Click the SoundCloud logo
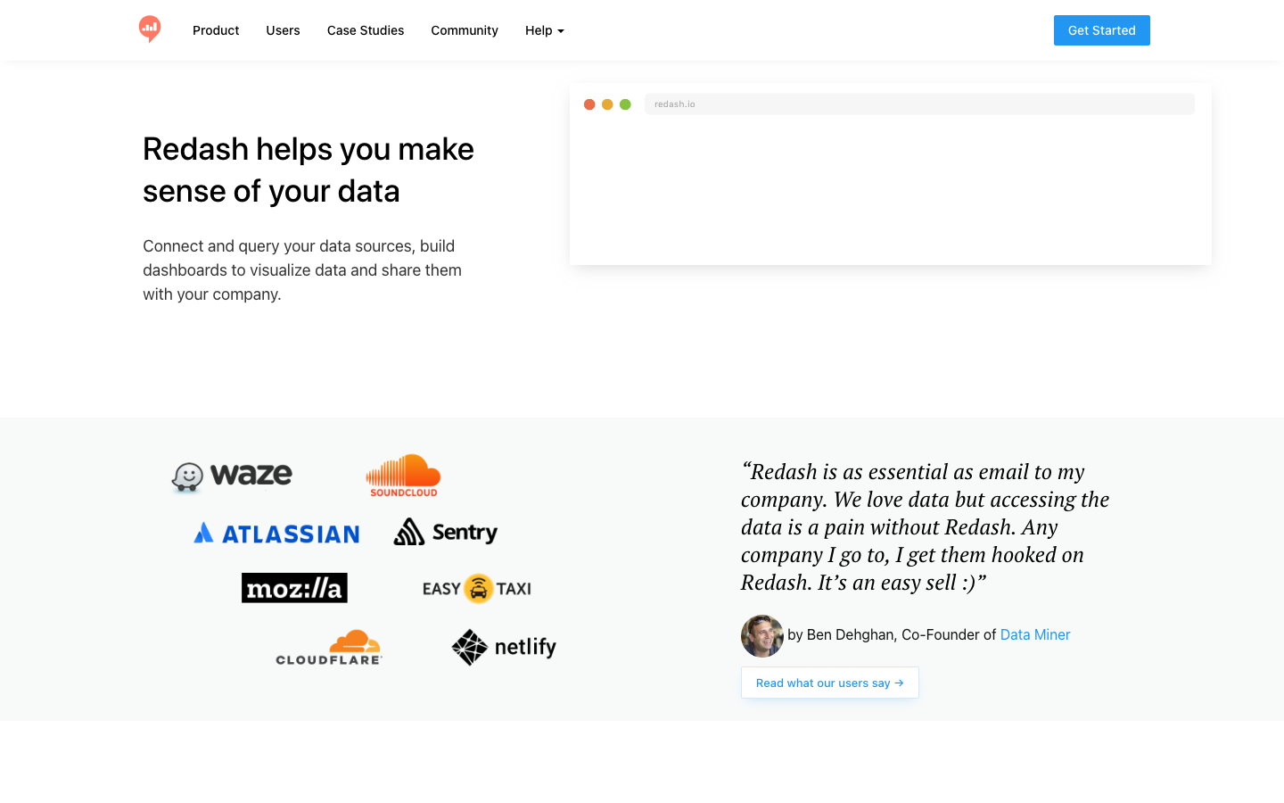The width and height of the screenshot is (1284, 803). click(404, 476)
